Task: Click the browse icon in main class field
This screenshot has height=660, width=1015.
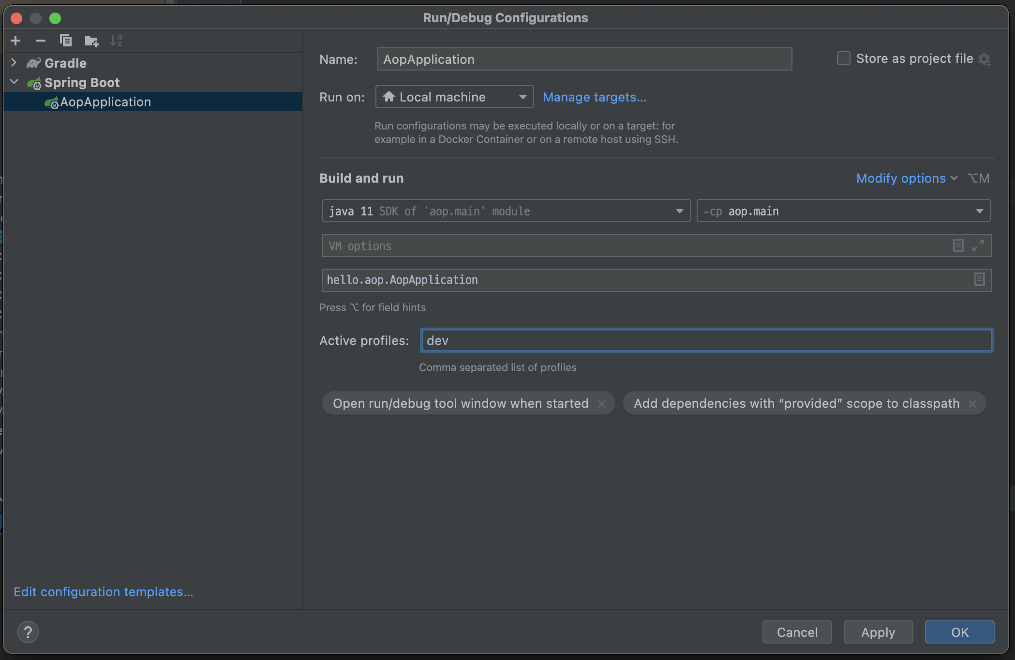Action: (979, 279)
